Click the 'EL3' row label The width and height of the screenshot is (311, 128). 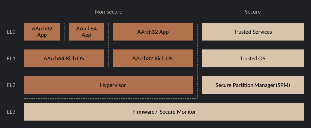(x=11, y=112)
